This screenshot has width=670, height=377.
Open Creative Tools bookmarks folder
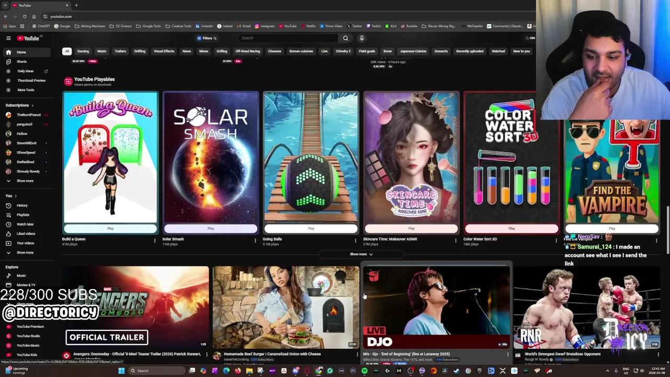tap(178, 26)
